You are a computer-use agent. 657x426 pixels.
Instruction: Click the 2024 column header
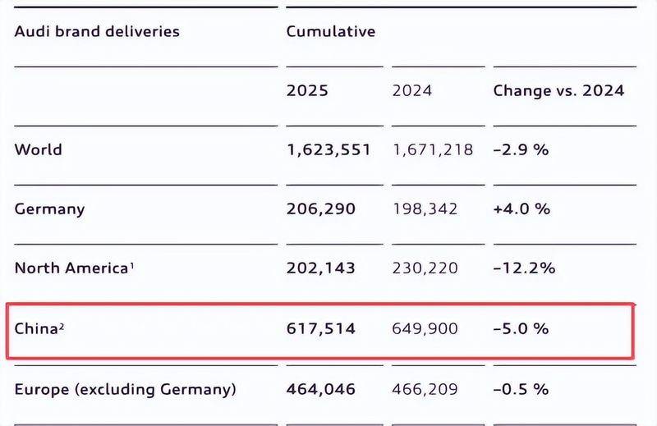tap(412, 90)
